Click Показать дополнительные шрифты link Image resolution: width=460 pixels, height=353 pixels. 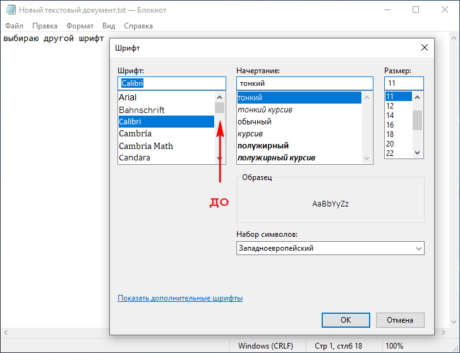180,298
